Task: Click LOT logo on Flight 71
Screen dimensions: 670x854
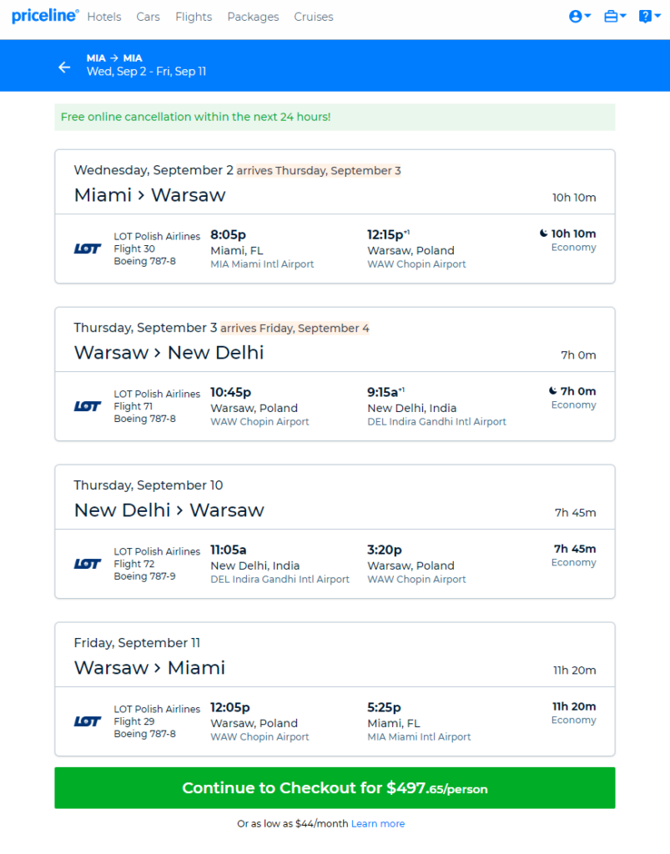Action: pos(87,406)
